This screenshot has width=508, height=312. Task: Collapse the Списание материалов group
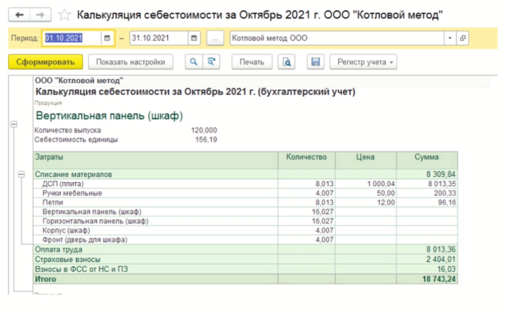coord(21,174)
